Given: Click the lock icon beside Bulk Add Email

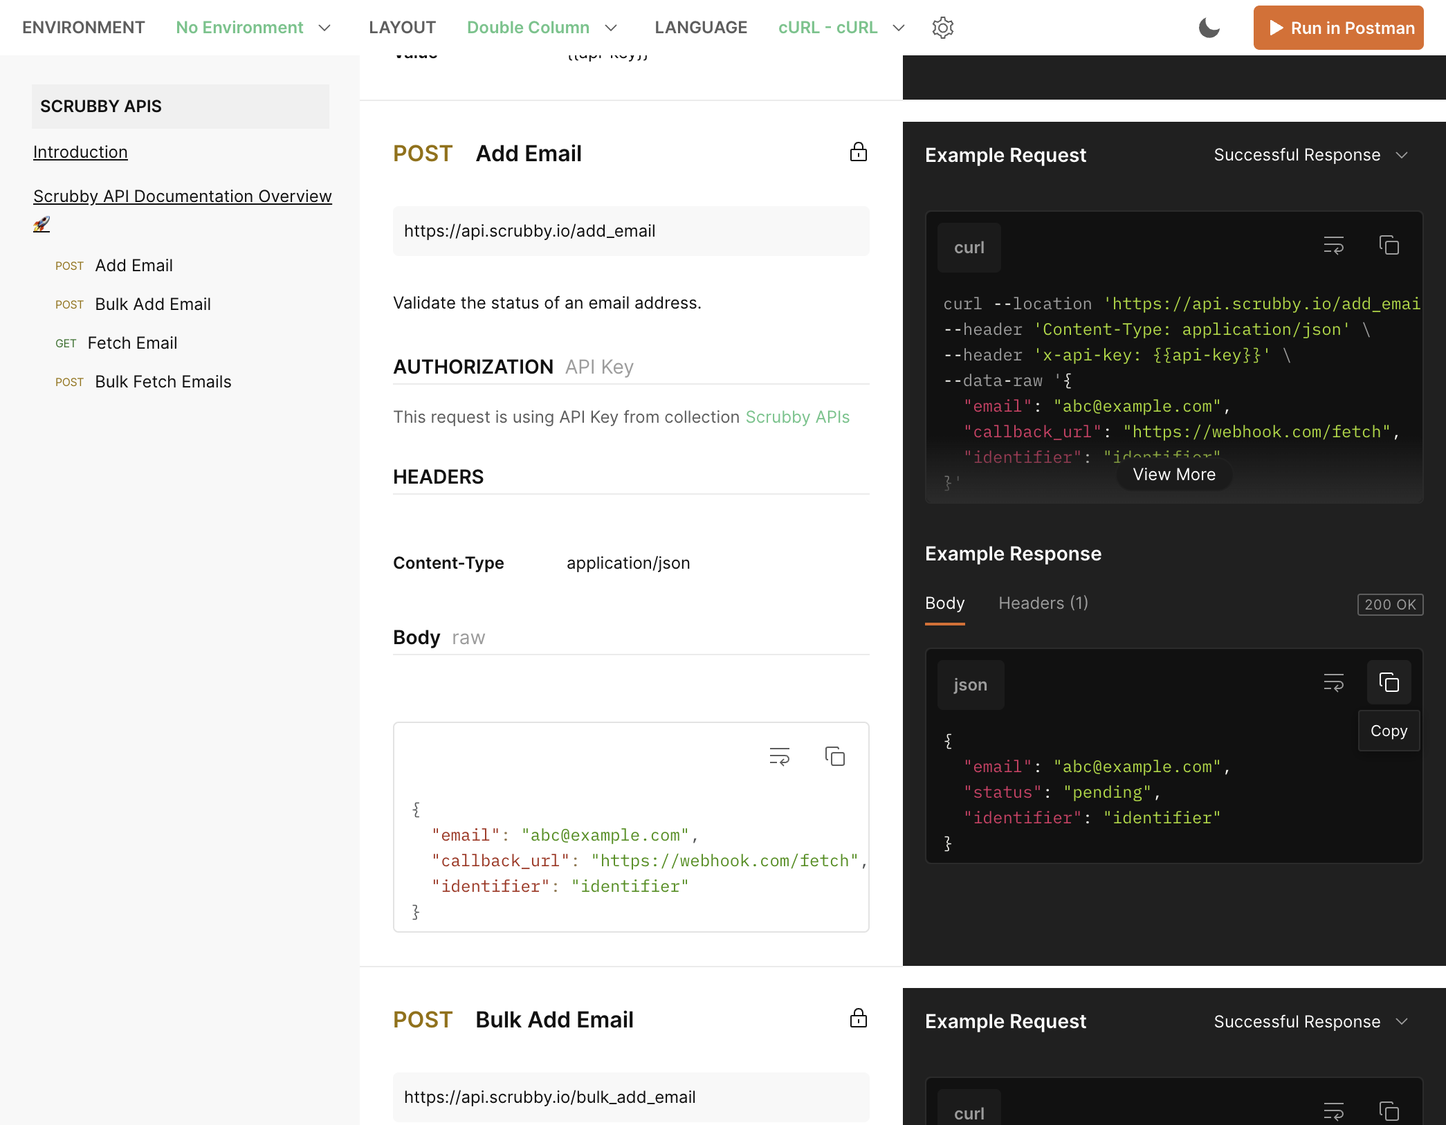Looking at the screenshot, I should (858, 1018).
